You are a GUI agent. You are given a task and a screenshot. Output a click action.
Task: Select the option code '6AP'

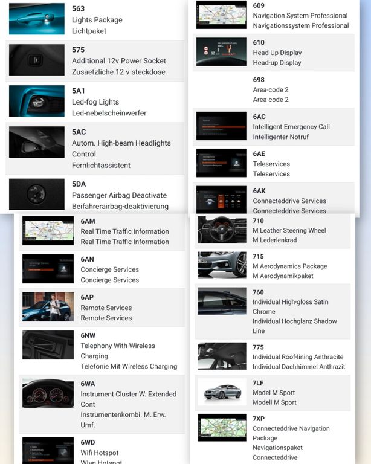click(87, 297)
